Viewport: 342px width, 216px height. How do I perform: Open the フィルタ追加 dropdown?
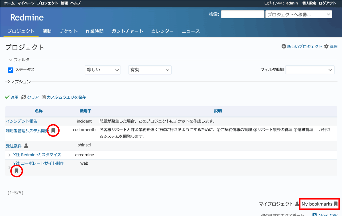310,70
